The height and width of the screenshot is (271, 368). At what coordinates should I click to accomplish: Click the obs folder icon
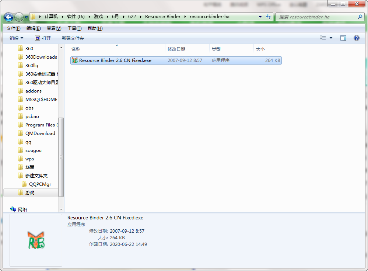click(20, 108)
